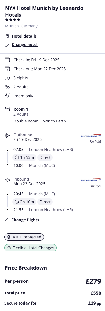This screenshot has height=311, width=105.
Task: Click the inbound Direct flight tag
Action: click(x=45, y=202)
